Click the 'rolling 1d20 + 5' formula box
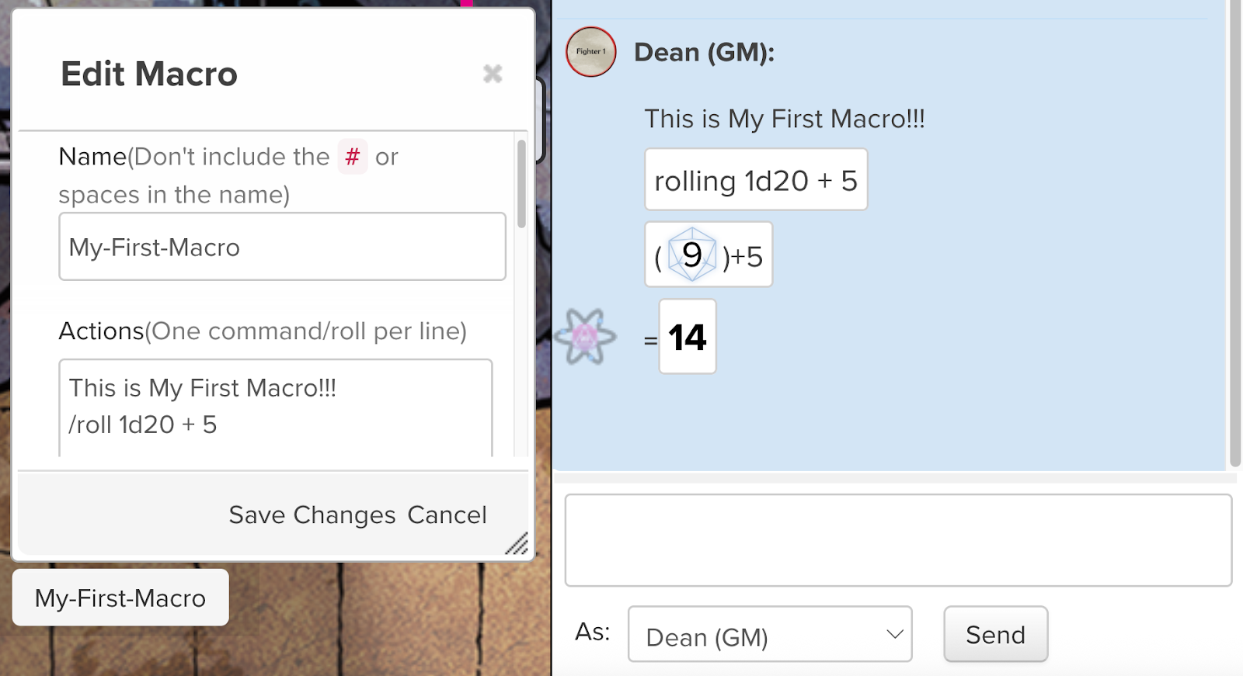The image size is (1243, 676). click(x=755, y=180)
